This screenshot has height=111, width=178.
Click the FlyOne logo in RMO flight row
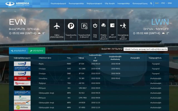(x=22, y=64)
